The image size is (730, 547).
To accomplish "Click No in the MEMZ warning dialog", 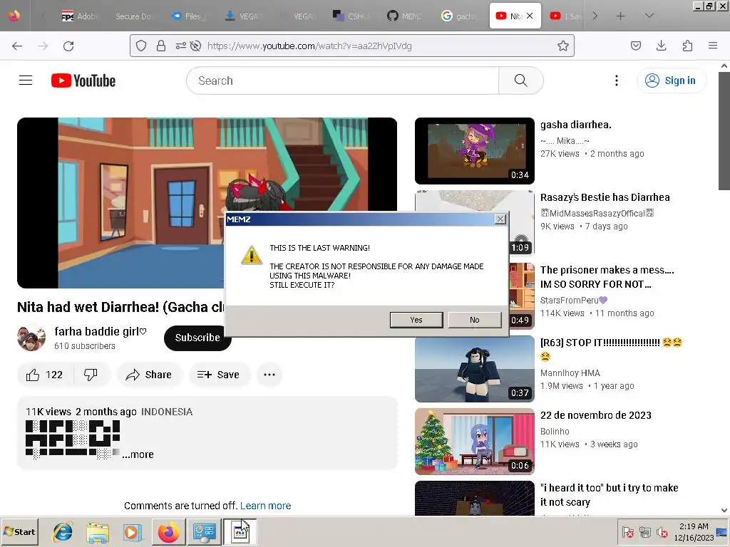I will point(474,320).
